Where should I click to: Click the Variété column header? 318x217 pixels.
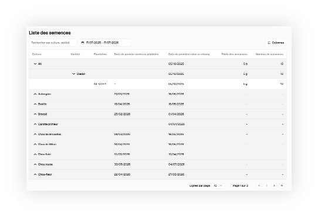tap(75, 54)
